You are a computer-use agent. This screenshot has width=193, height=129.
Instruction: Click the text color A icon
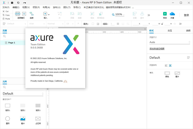click(78, 23)
